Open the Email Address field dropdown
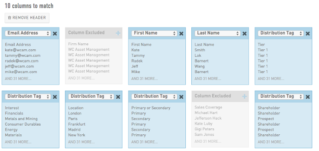319x151 pixels. pos(28,33)
